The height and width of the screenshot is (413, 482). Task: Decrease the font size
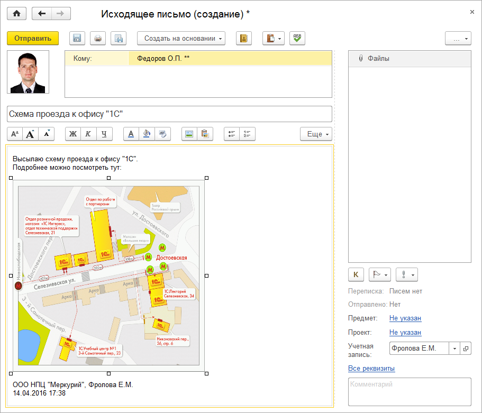47,134
